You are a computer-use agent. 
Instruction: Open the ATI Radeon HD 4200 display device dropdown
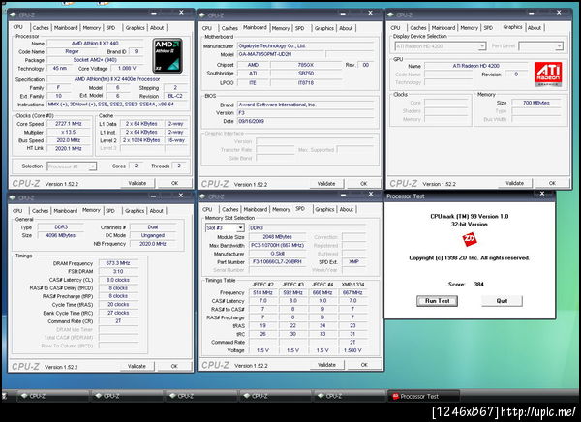[x=441, y=46]
